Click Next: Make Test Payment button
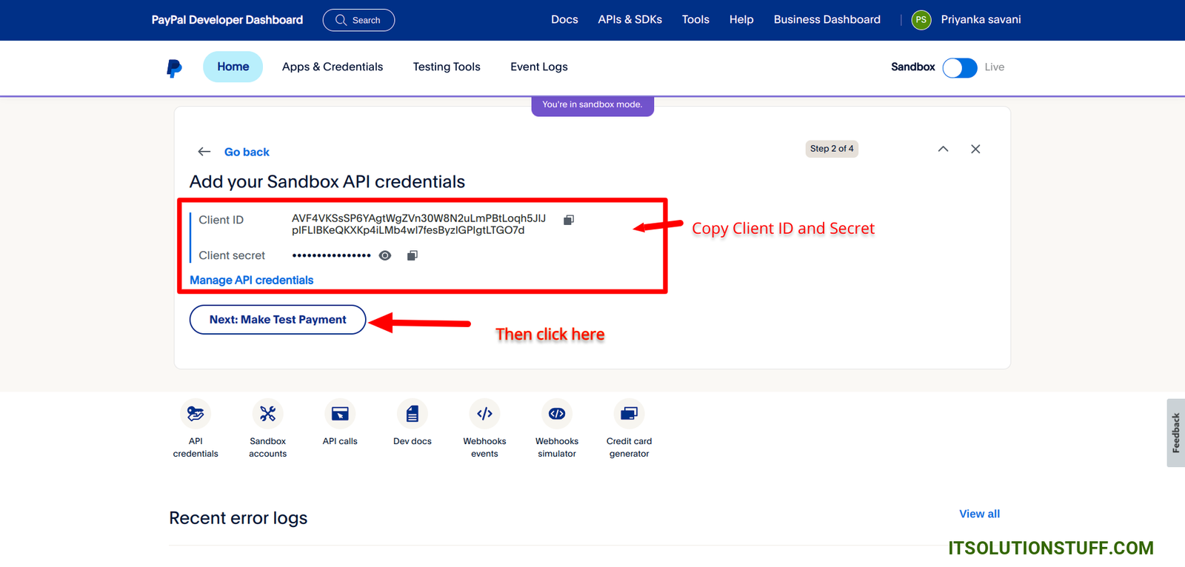The image size is (1185, 567). (x=278, y=320)
